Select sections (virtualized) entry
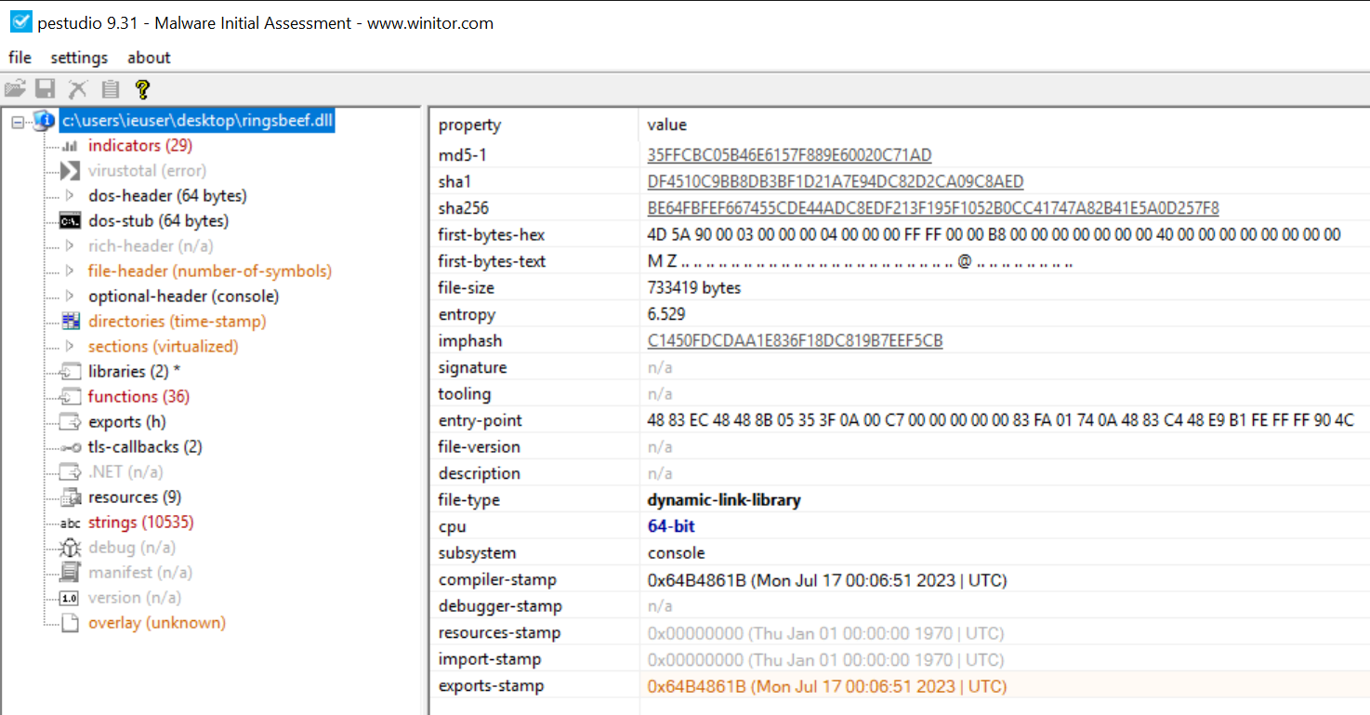1370x715 pixels. pyautogui.click(x=164, y=347)
